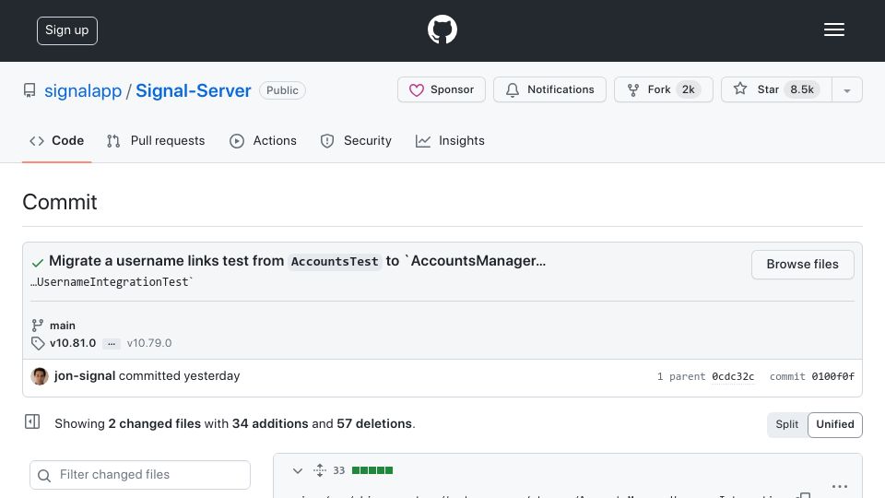Click the 2k fork count badge
Image resolution: width=885 pixels, height=498 pixels.
688,89
